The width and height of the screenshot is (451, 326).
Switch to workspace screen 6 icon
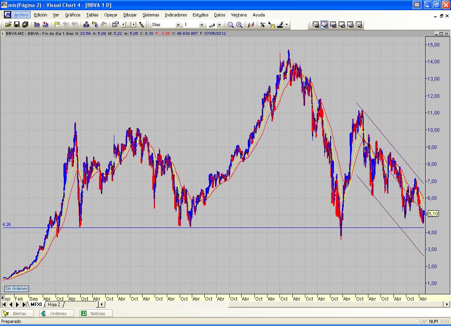tap(359, 25)
